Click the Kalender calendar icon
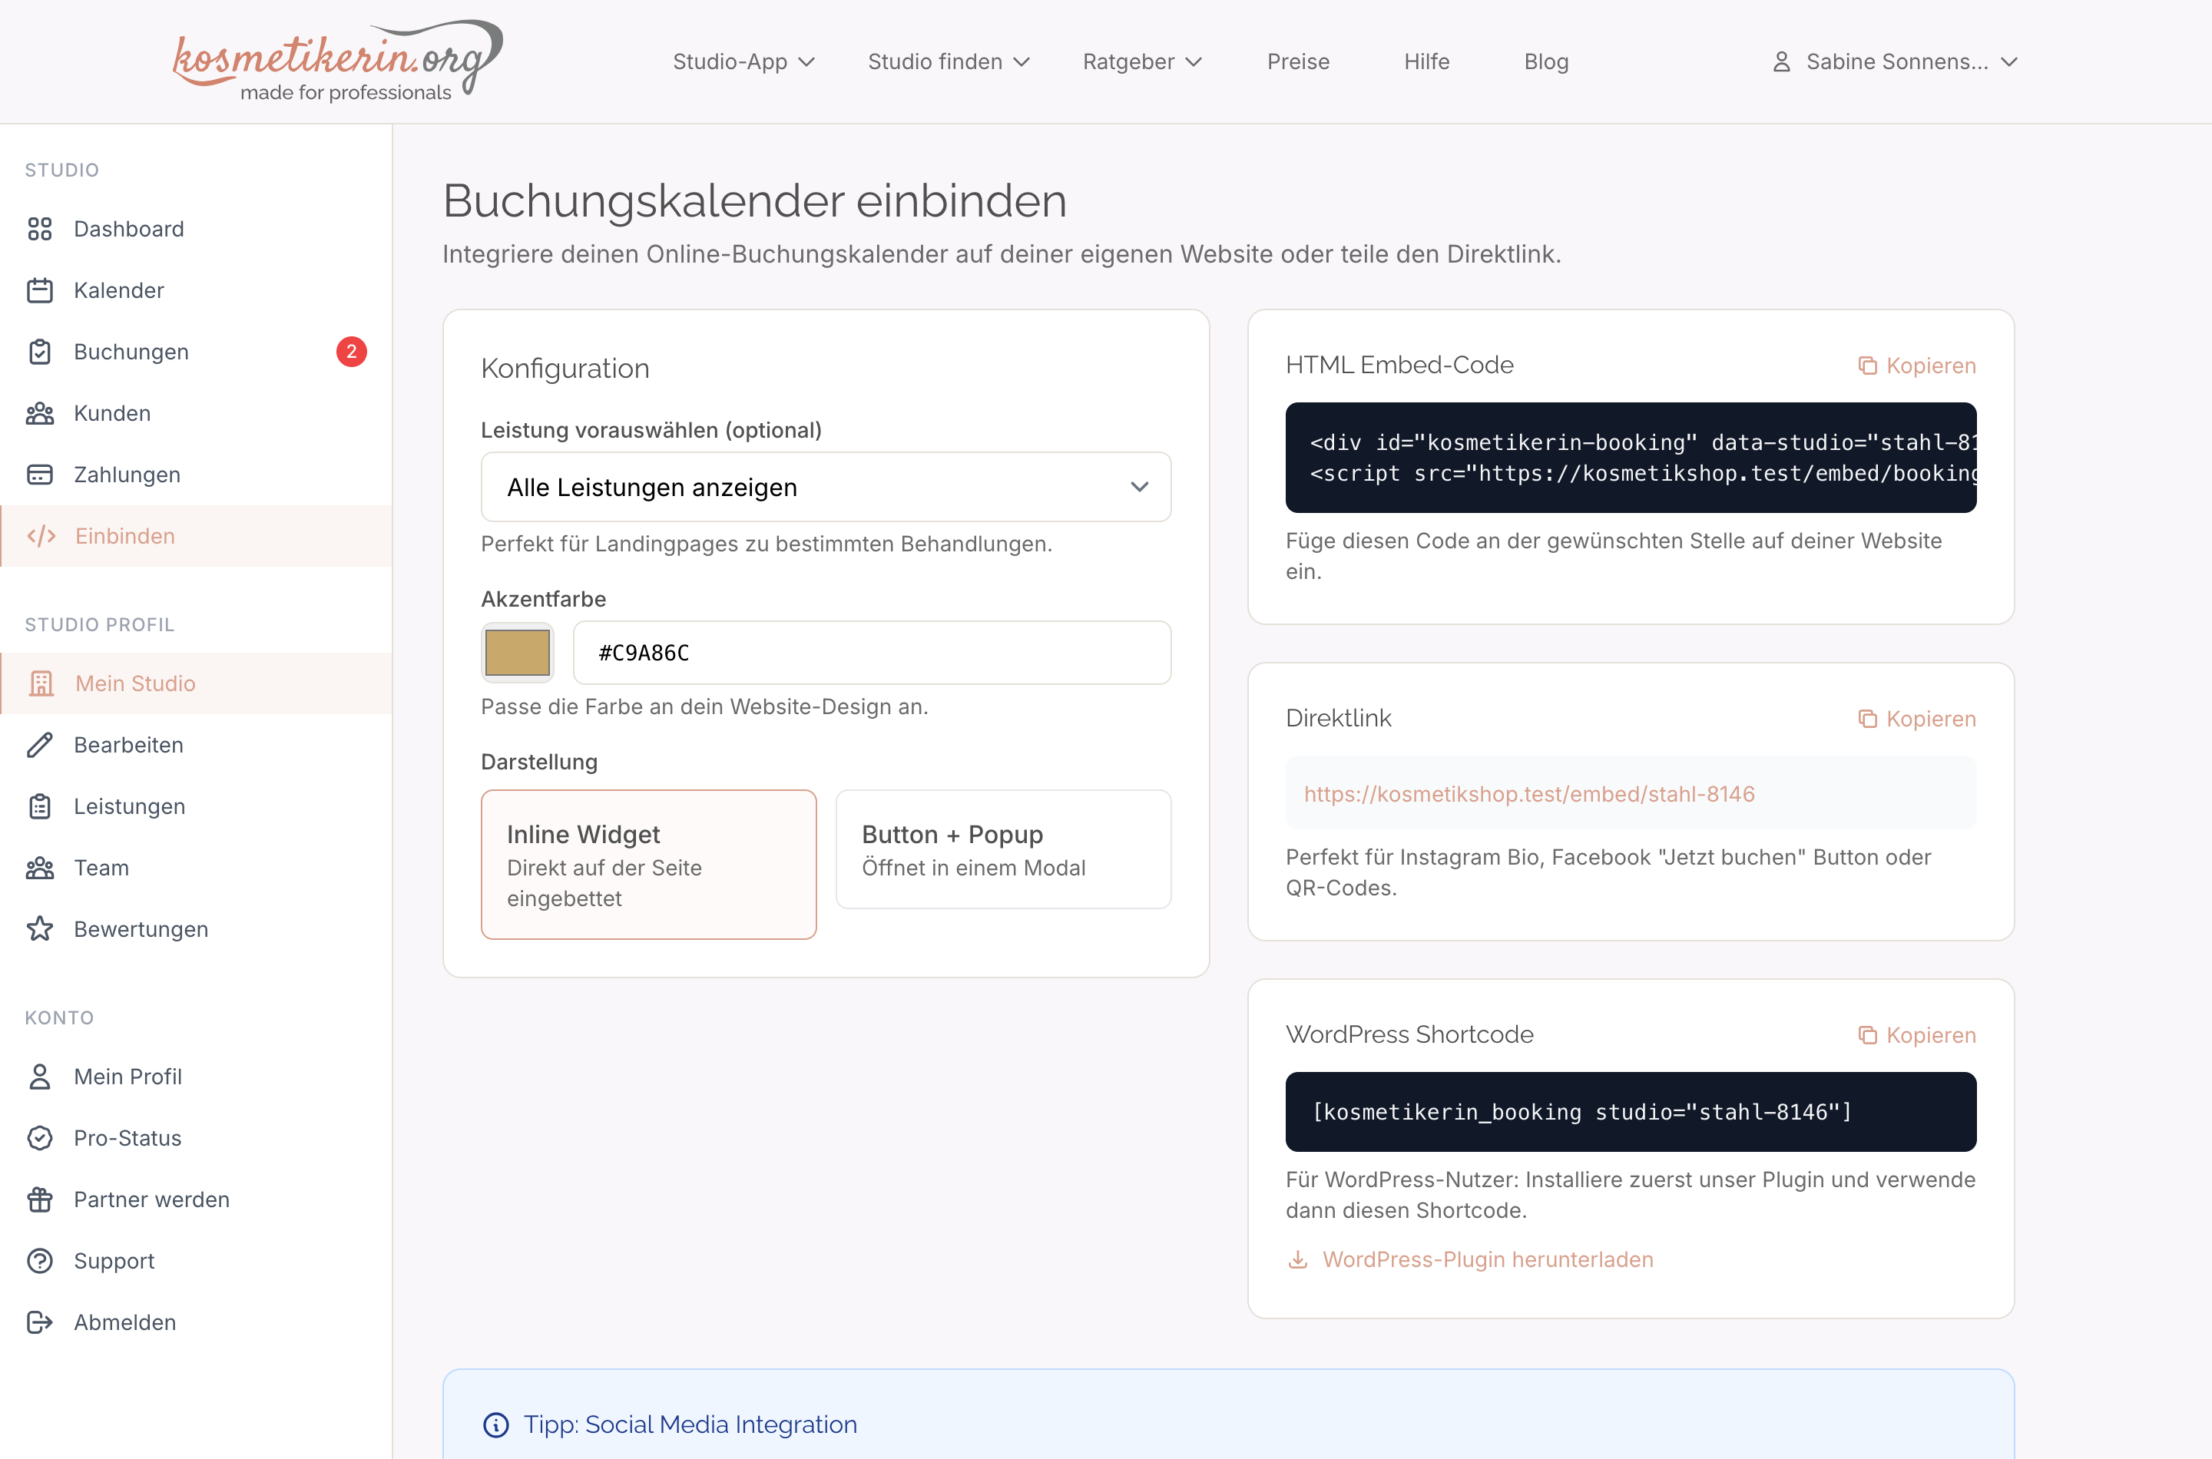The height and width of the screenshot is (1459, 2212). (x=40, y=290)
